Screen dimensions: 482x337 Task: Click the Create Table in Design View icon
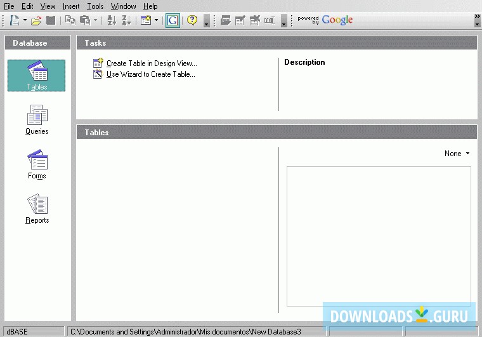pos(98,63)
